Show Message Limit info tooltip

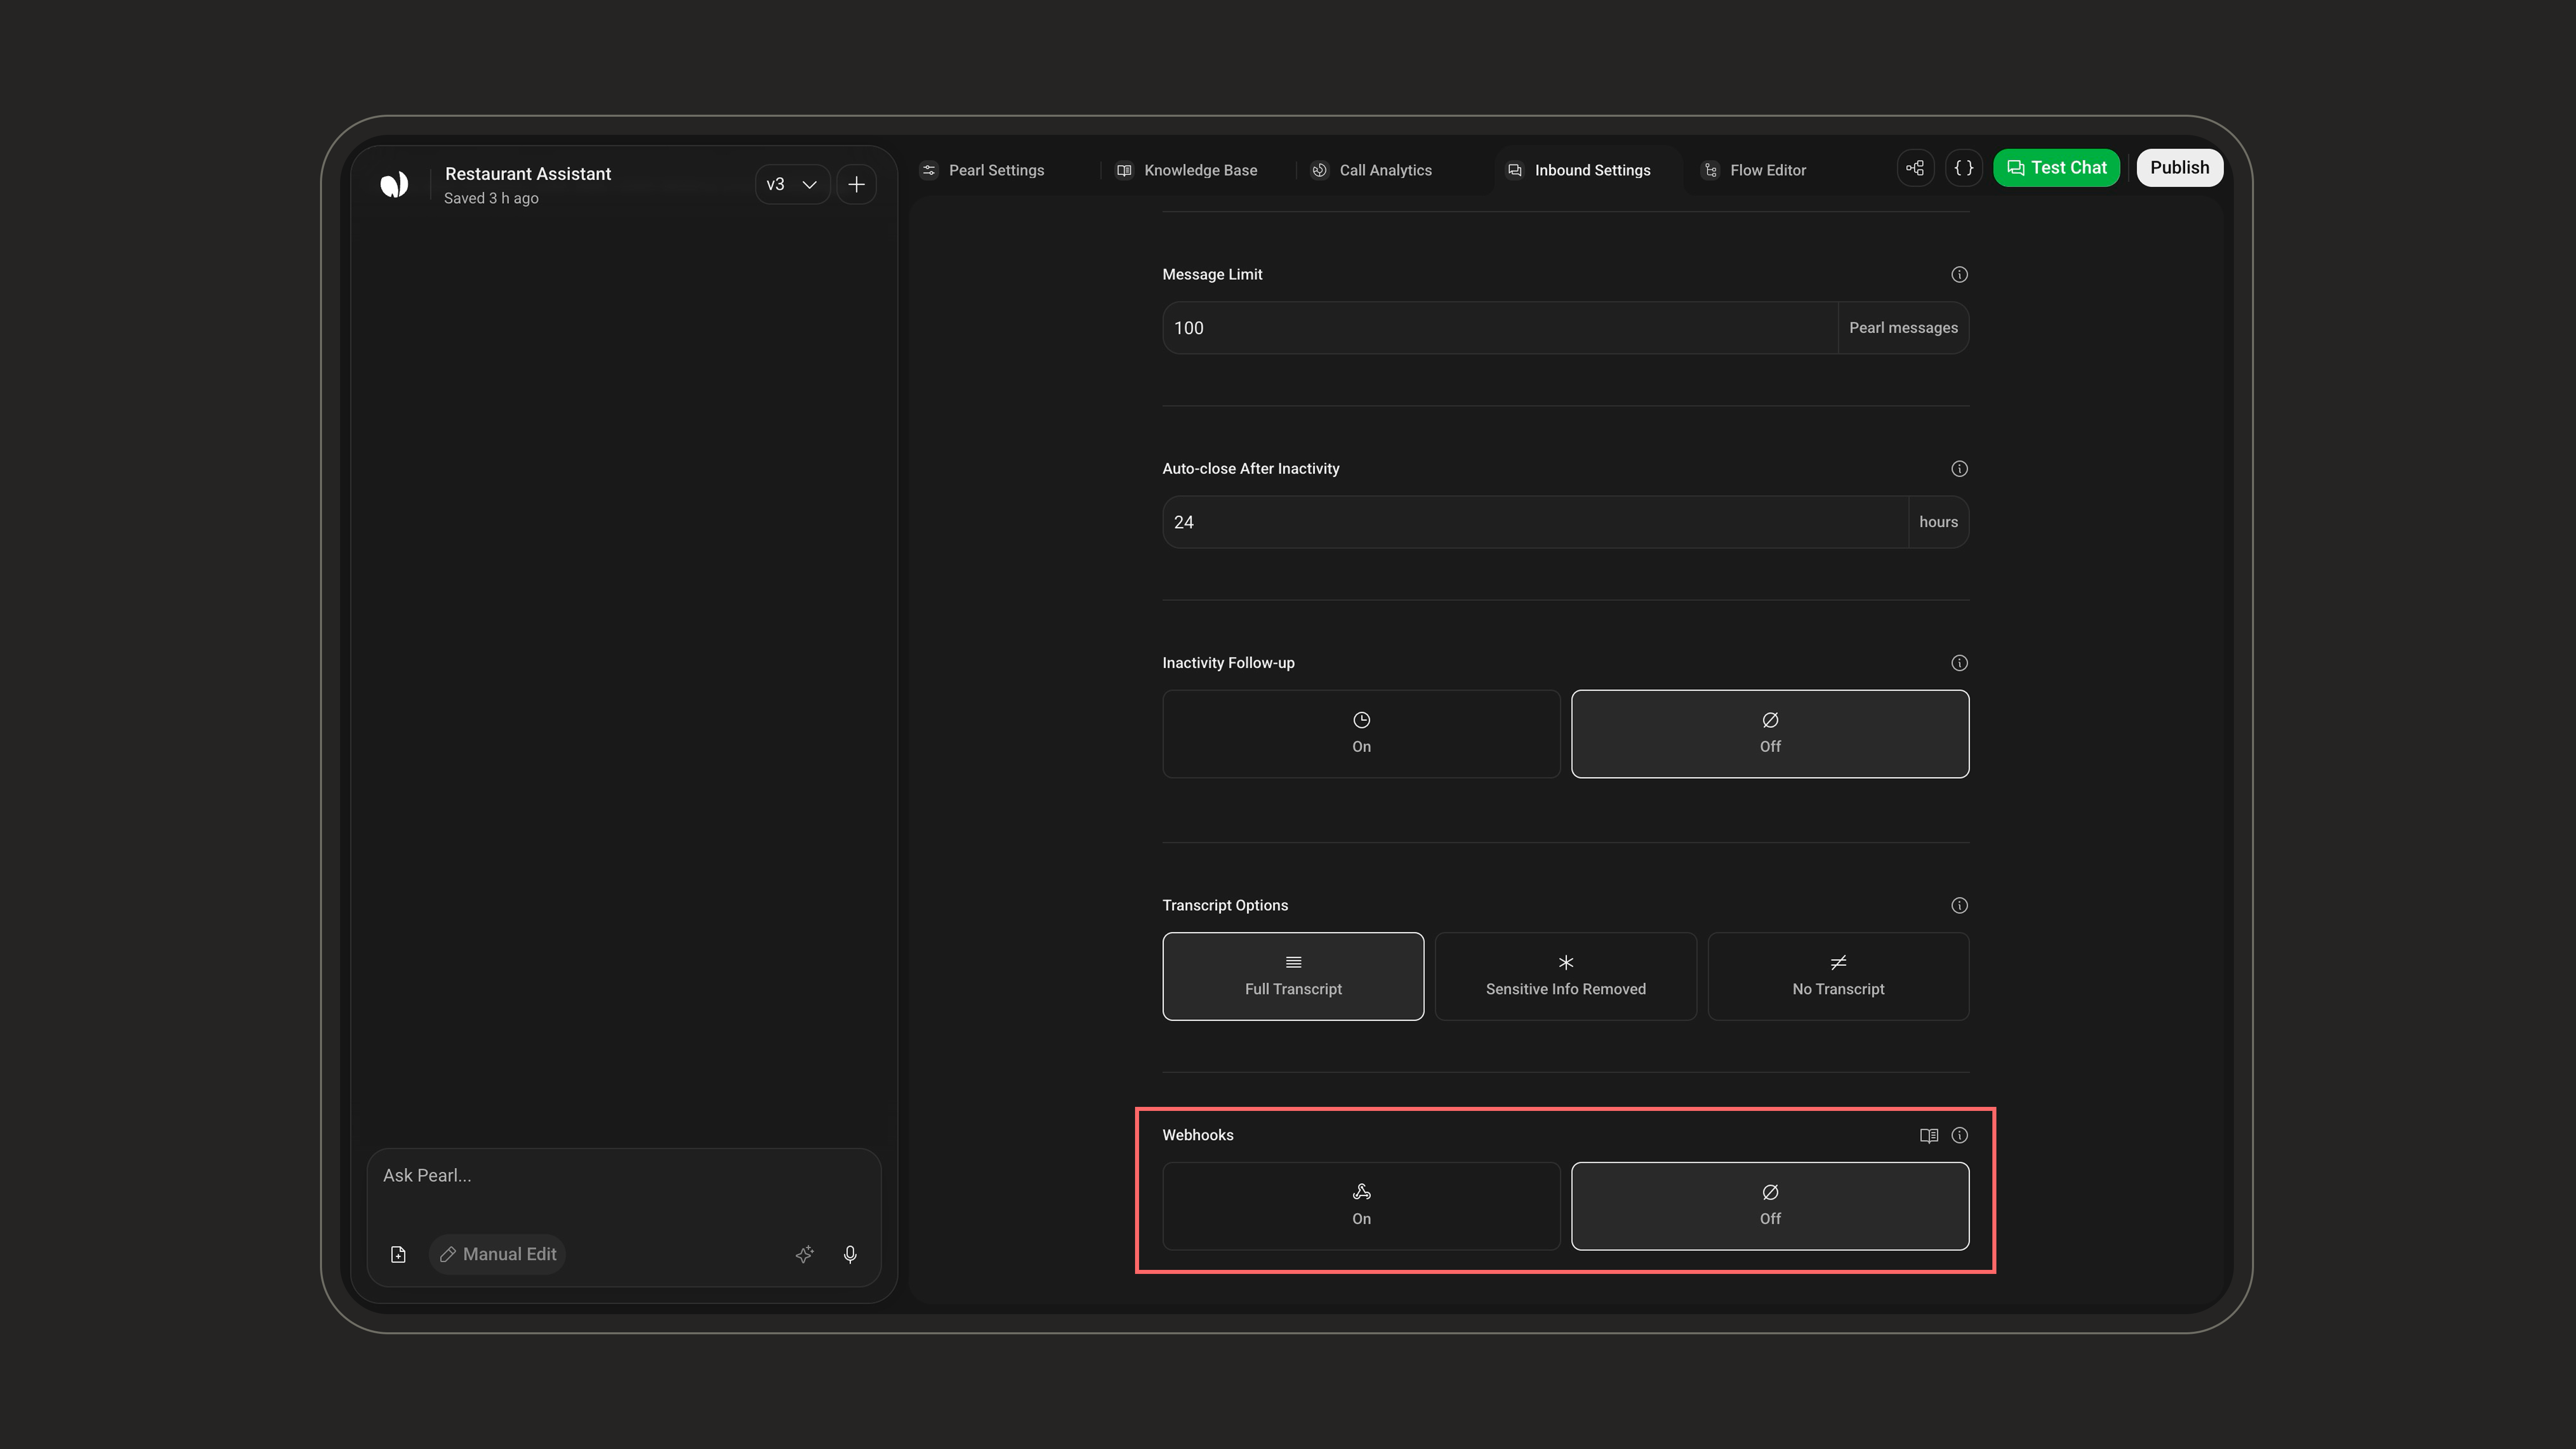click(x=1959, y=274)
